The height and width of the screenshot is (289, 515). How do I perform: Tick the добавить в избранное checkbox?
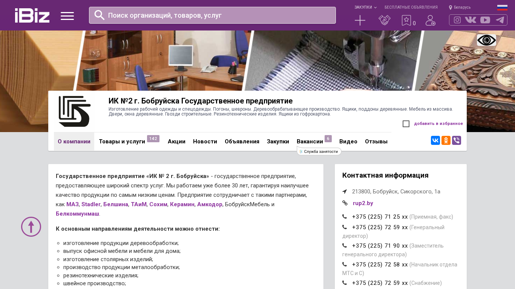[406, 124]
